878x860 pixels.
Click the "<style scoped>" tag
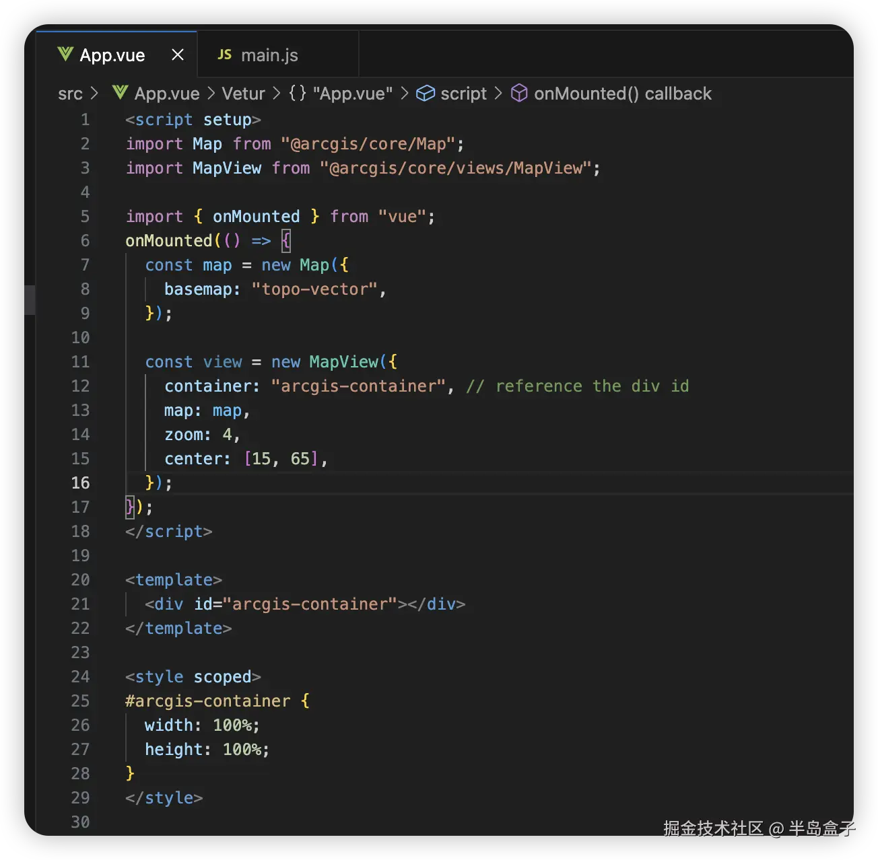click(193, 677)
